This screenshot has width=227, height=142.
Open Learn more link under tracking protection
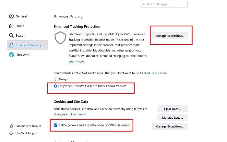[x=76, y=61]
